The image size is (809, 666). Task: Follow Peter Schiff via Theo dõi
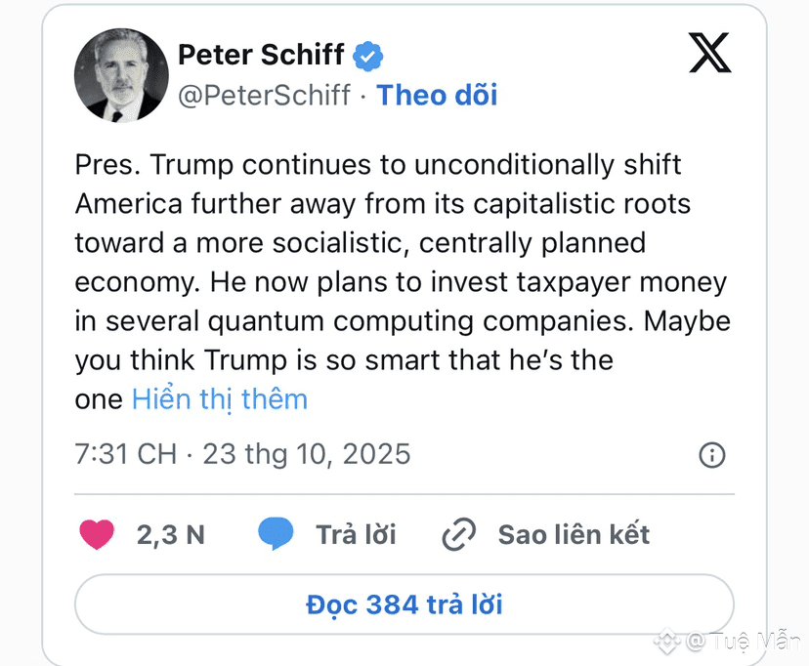(437, 96)
